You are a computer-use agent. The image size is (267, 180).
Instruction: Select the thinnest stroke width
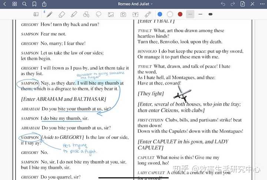pyautogui.click(x=190, y=14)
